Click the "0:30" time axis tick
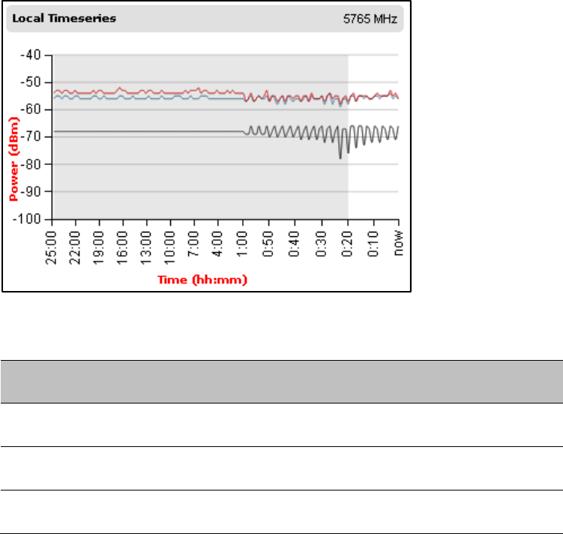The image size is (563, 534). (x=321, y=244)
